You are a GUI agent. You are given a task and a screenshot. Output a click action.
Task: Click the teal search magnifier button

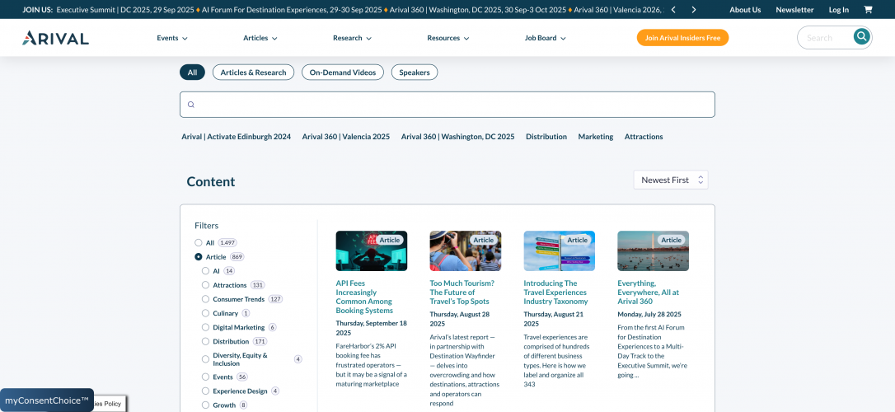click(861, 37)
